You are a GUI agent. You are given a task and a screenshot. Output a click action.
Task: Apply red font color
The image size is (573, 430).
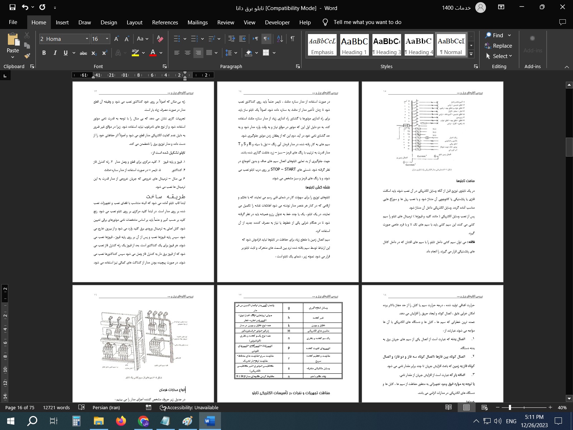[x=153, y=53]
